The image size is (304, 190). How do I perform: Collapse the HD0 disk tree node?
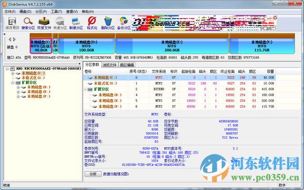coord(7,68)
